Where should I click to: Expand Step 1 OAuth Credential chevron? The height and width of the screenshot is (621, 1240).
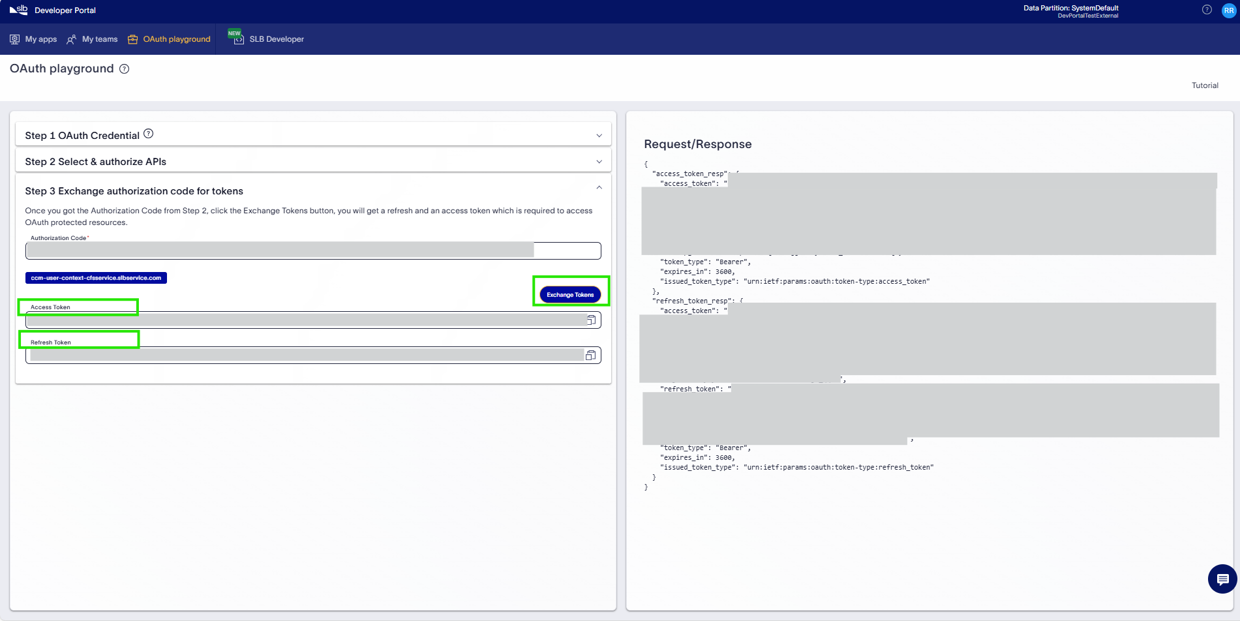pyautogui.click(x=599, y=136)
